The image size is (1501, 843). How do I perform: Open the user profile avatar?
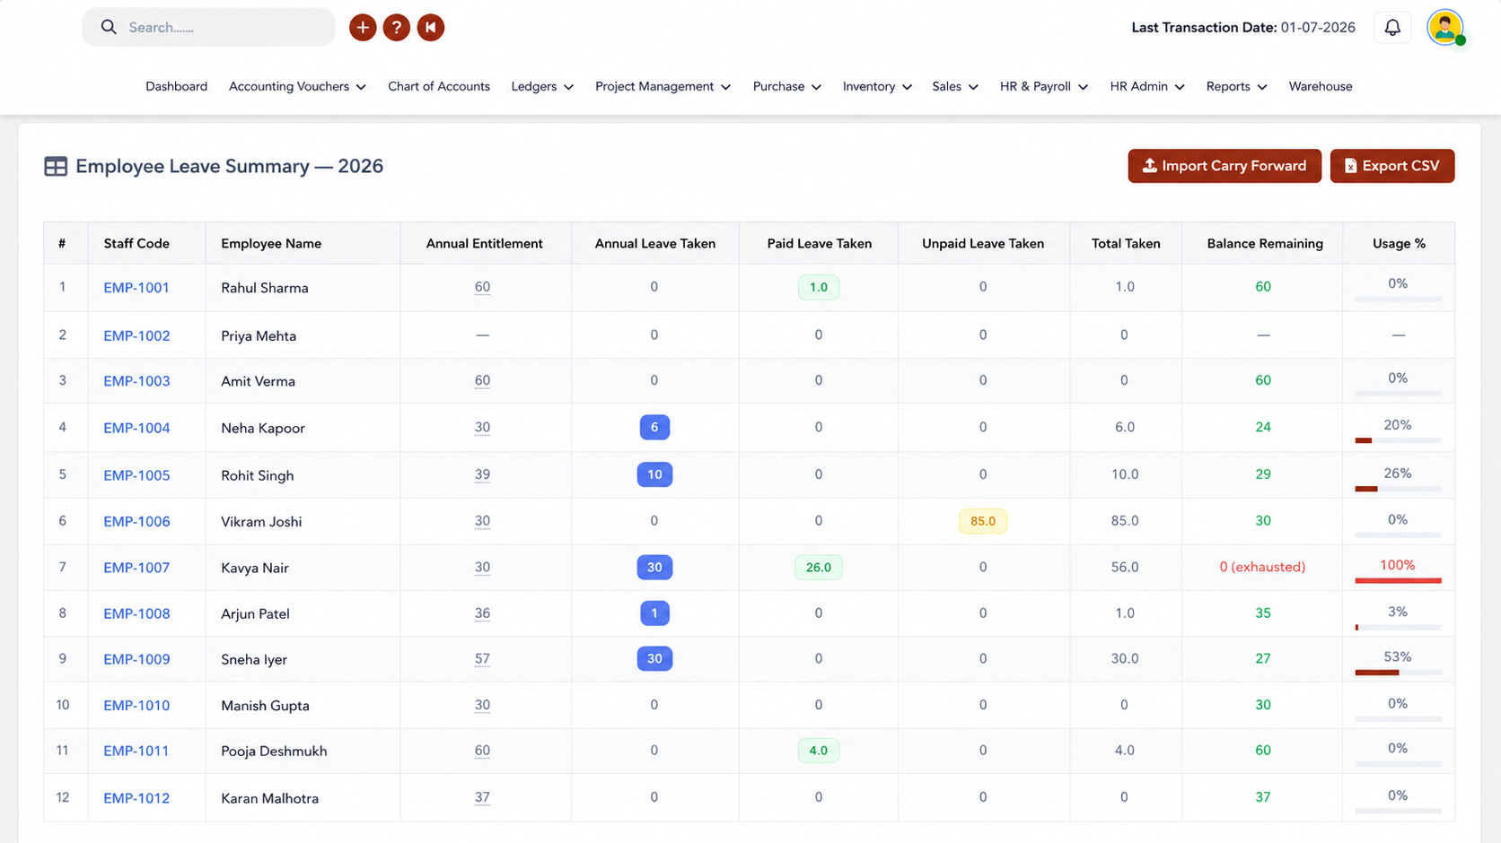1445,28
